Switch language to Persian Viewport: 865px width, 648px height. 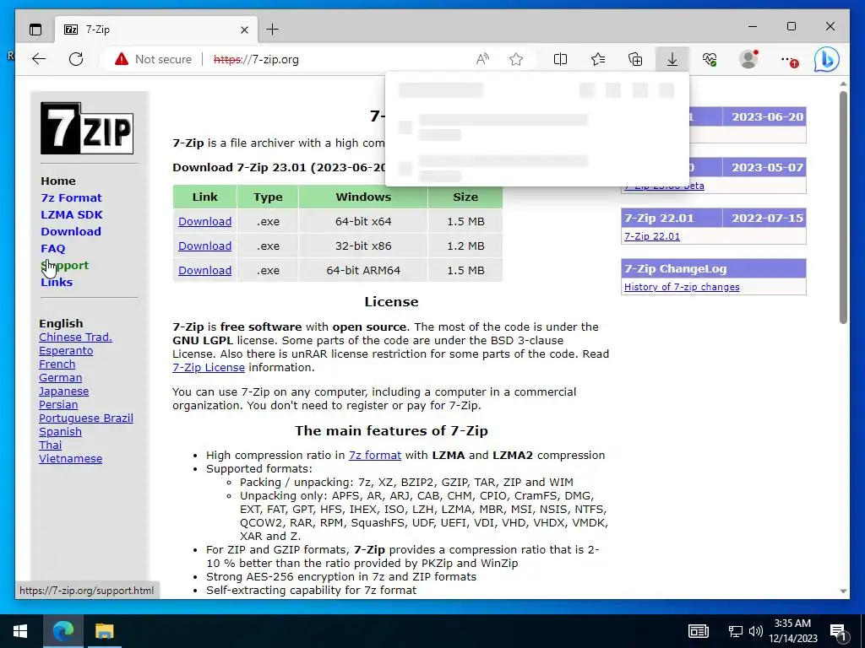pos(58,404)
